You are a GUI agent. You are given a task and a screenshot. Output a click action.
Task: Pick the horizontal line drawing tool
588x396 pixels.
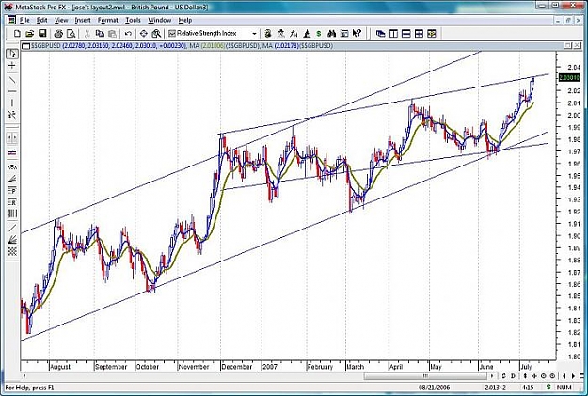12,91
